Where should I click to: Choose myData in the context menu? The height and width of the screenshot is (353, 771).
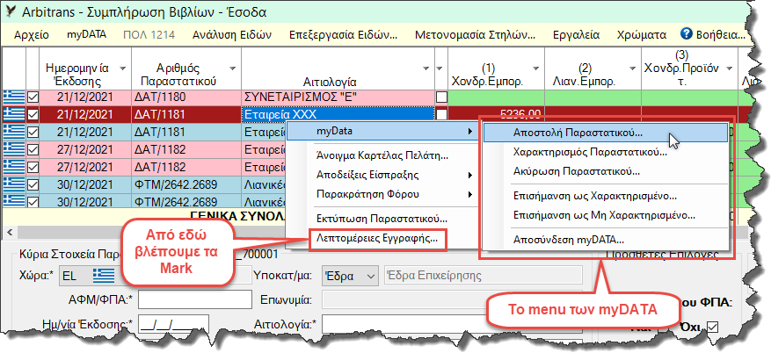click(382, 131)
